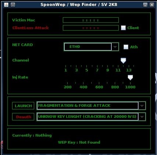Click the Victim Mac input field

[x=91, y=20]
